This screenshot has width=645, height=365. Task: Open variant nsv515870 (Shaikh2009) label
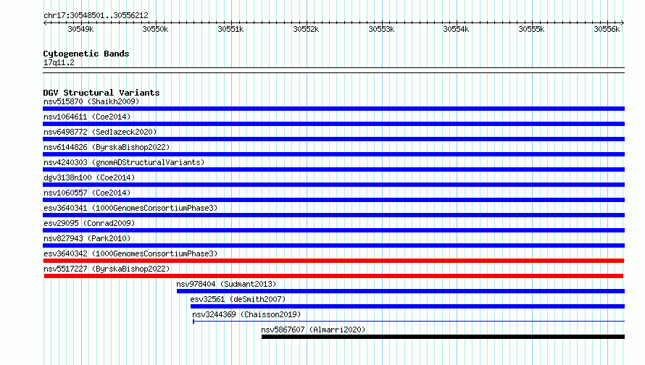(x=91, y=101)
